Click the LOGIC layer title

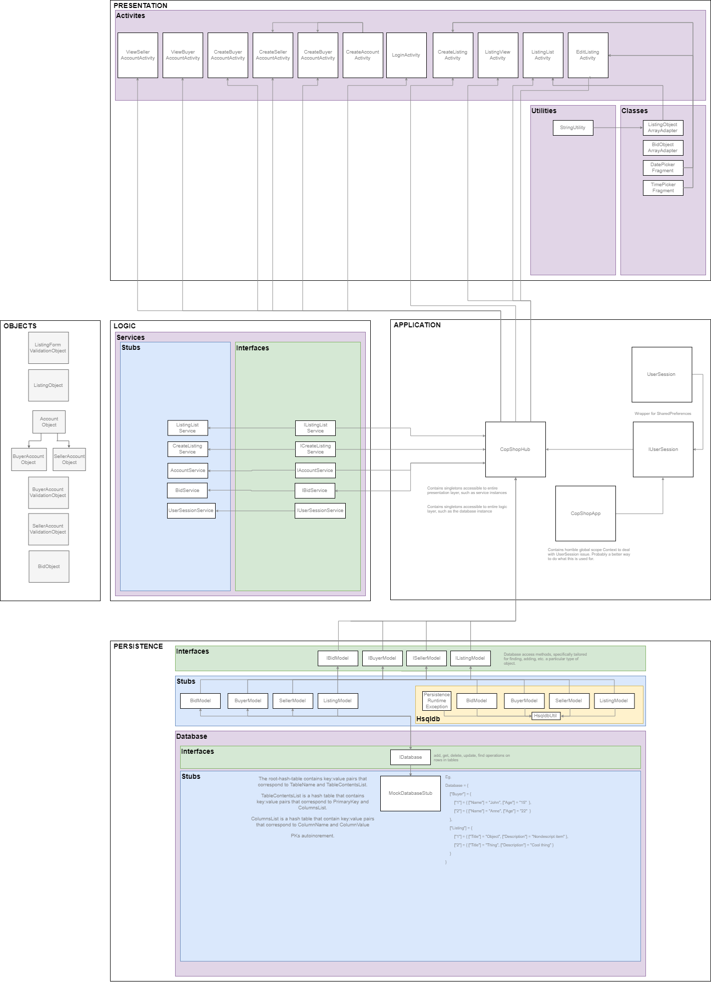coord(125,326)
